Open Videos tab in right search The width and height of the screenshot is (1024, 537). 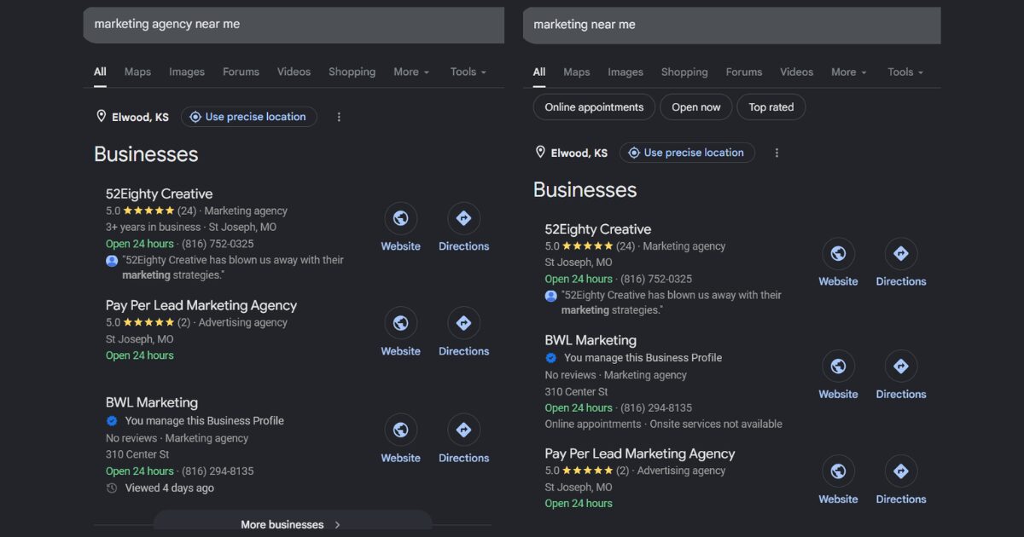click(x=797, y=72)
